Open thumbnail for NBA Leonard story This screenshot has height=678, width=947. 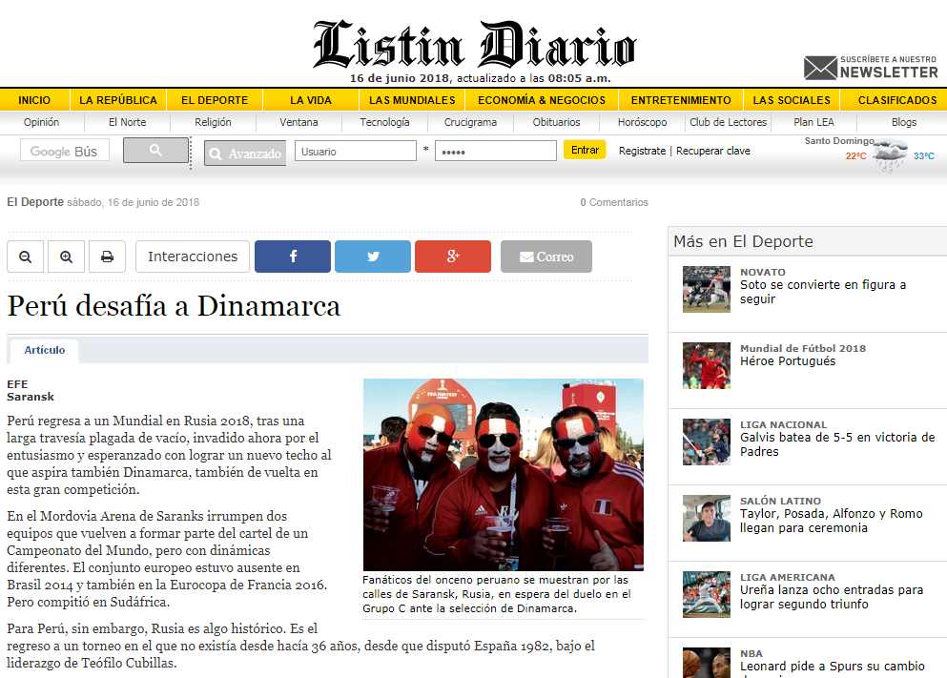click(x=707, y=663)
